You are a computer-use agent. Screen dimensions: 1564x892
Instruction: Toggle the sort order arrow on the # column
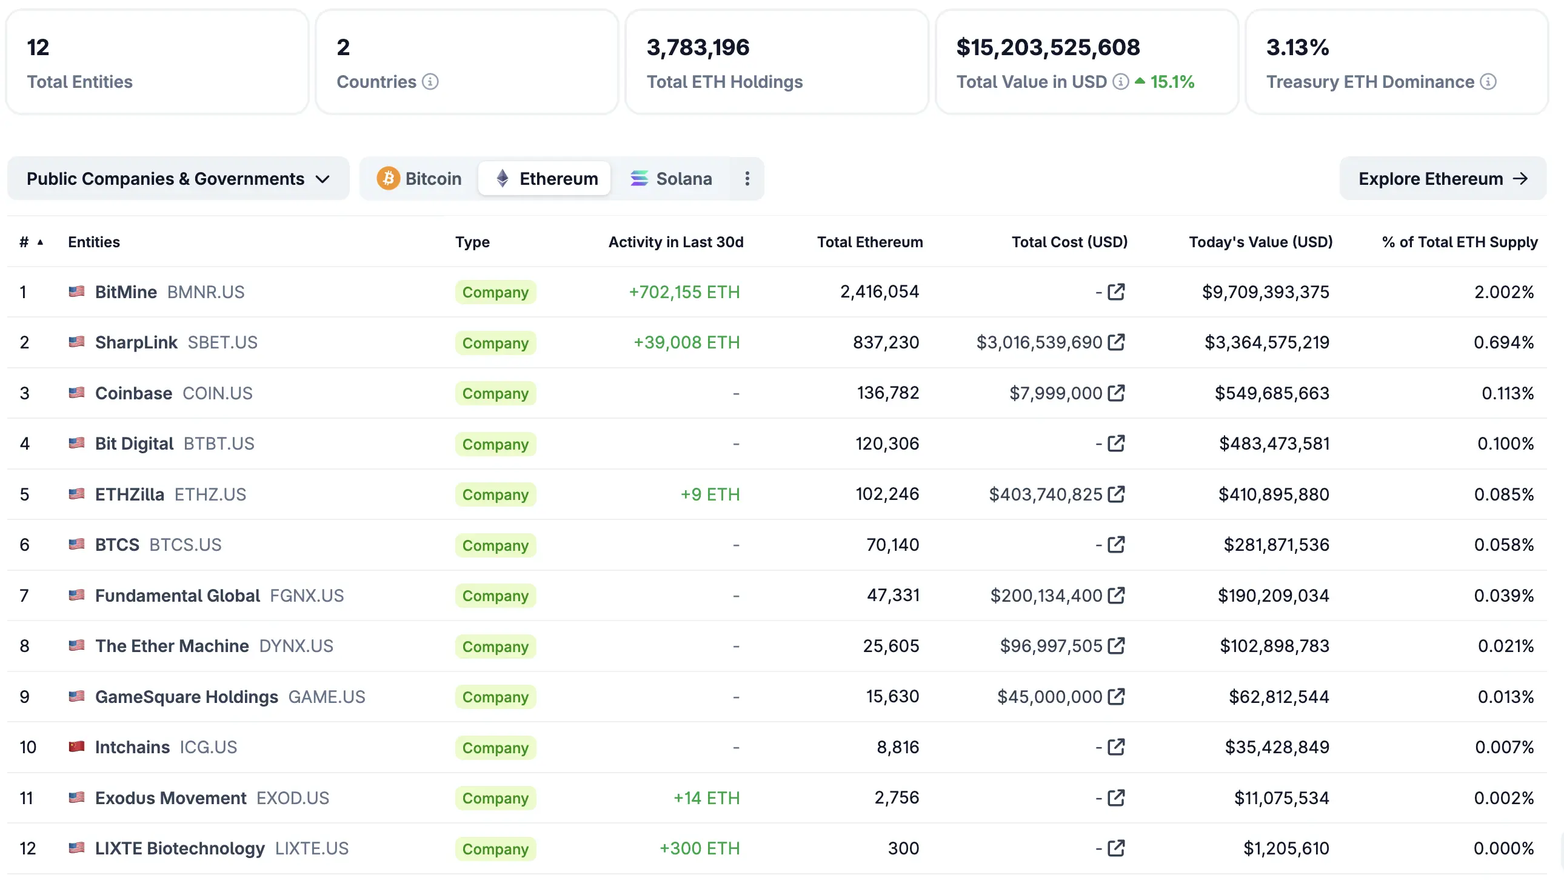pyautogui.click(x=41, y=242)
